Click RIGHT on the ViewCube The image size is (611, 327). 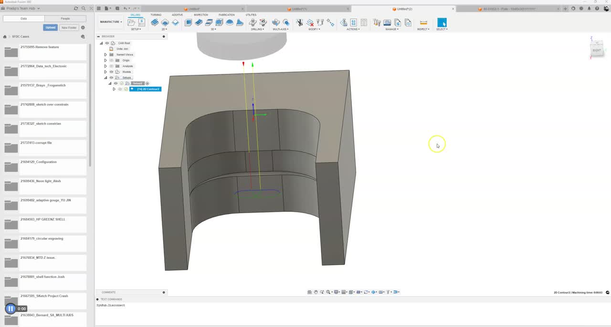[597, 50]
